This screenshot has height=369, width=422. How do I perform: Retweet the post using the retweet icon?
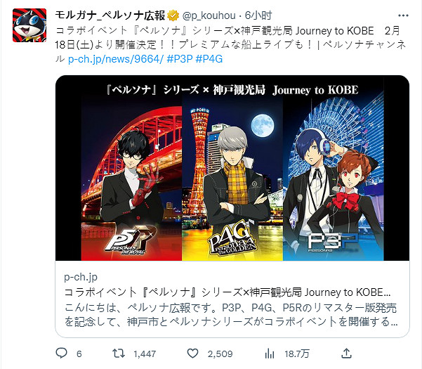click(x=119, y=354)
